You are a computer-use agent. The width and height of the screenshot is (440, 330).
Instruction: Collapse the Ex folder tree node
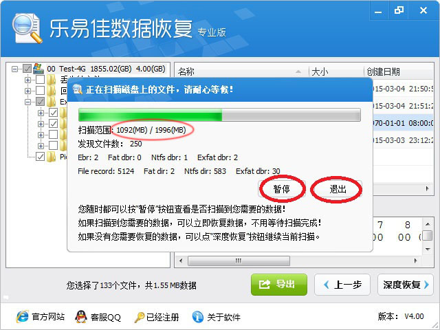27,102
